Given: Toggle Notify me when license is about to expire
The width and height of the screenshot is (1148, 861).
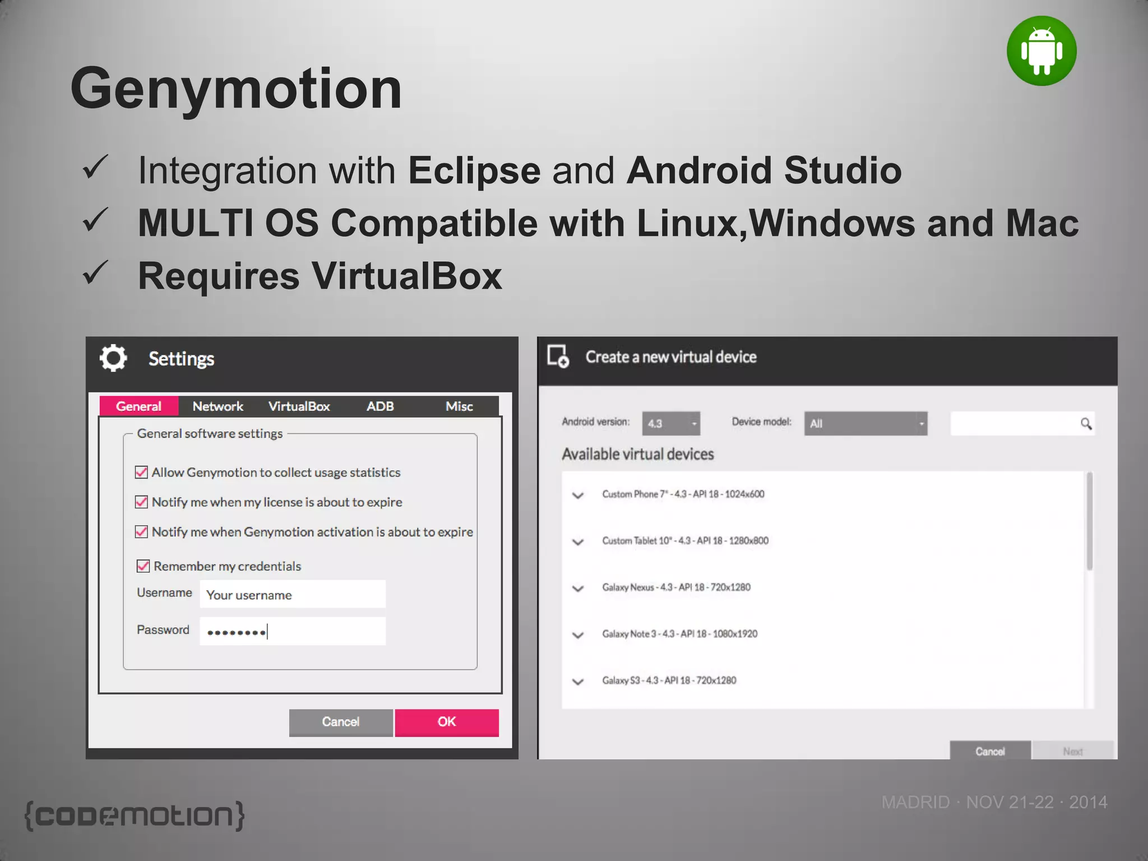Looking at the screenshot, I should click(x=141, y=502).
